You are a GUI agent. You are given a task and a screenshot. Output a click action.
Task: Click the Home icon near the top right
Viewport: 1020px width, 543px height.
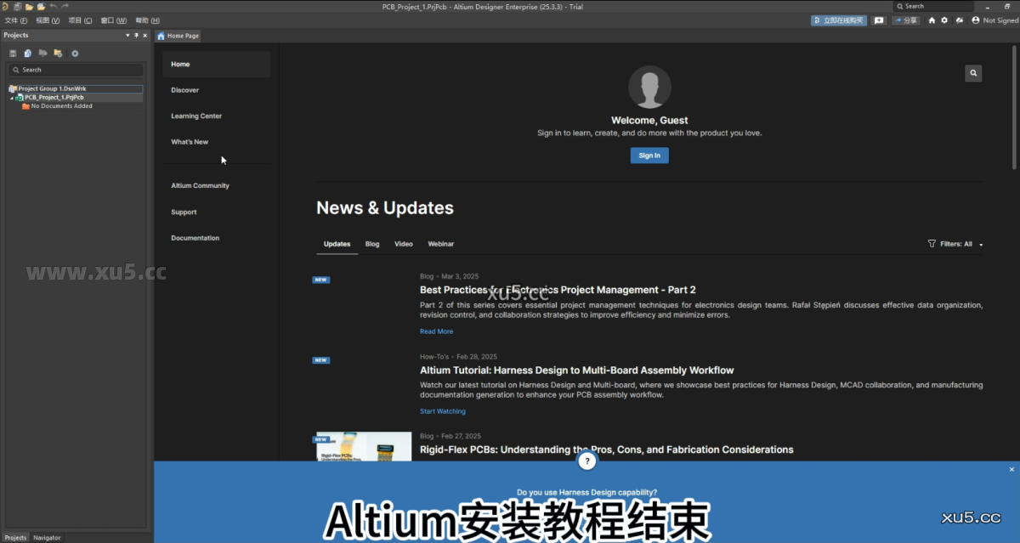(x=932, y=20)
